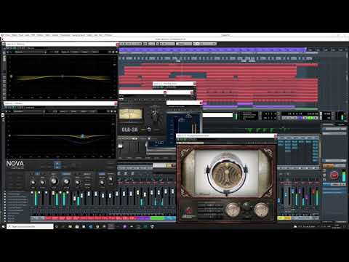Click the white field left of the transport bar

click(217, 115)
